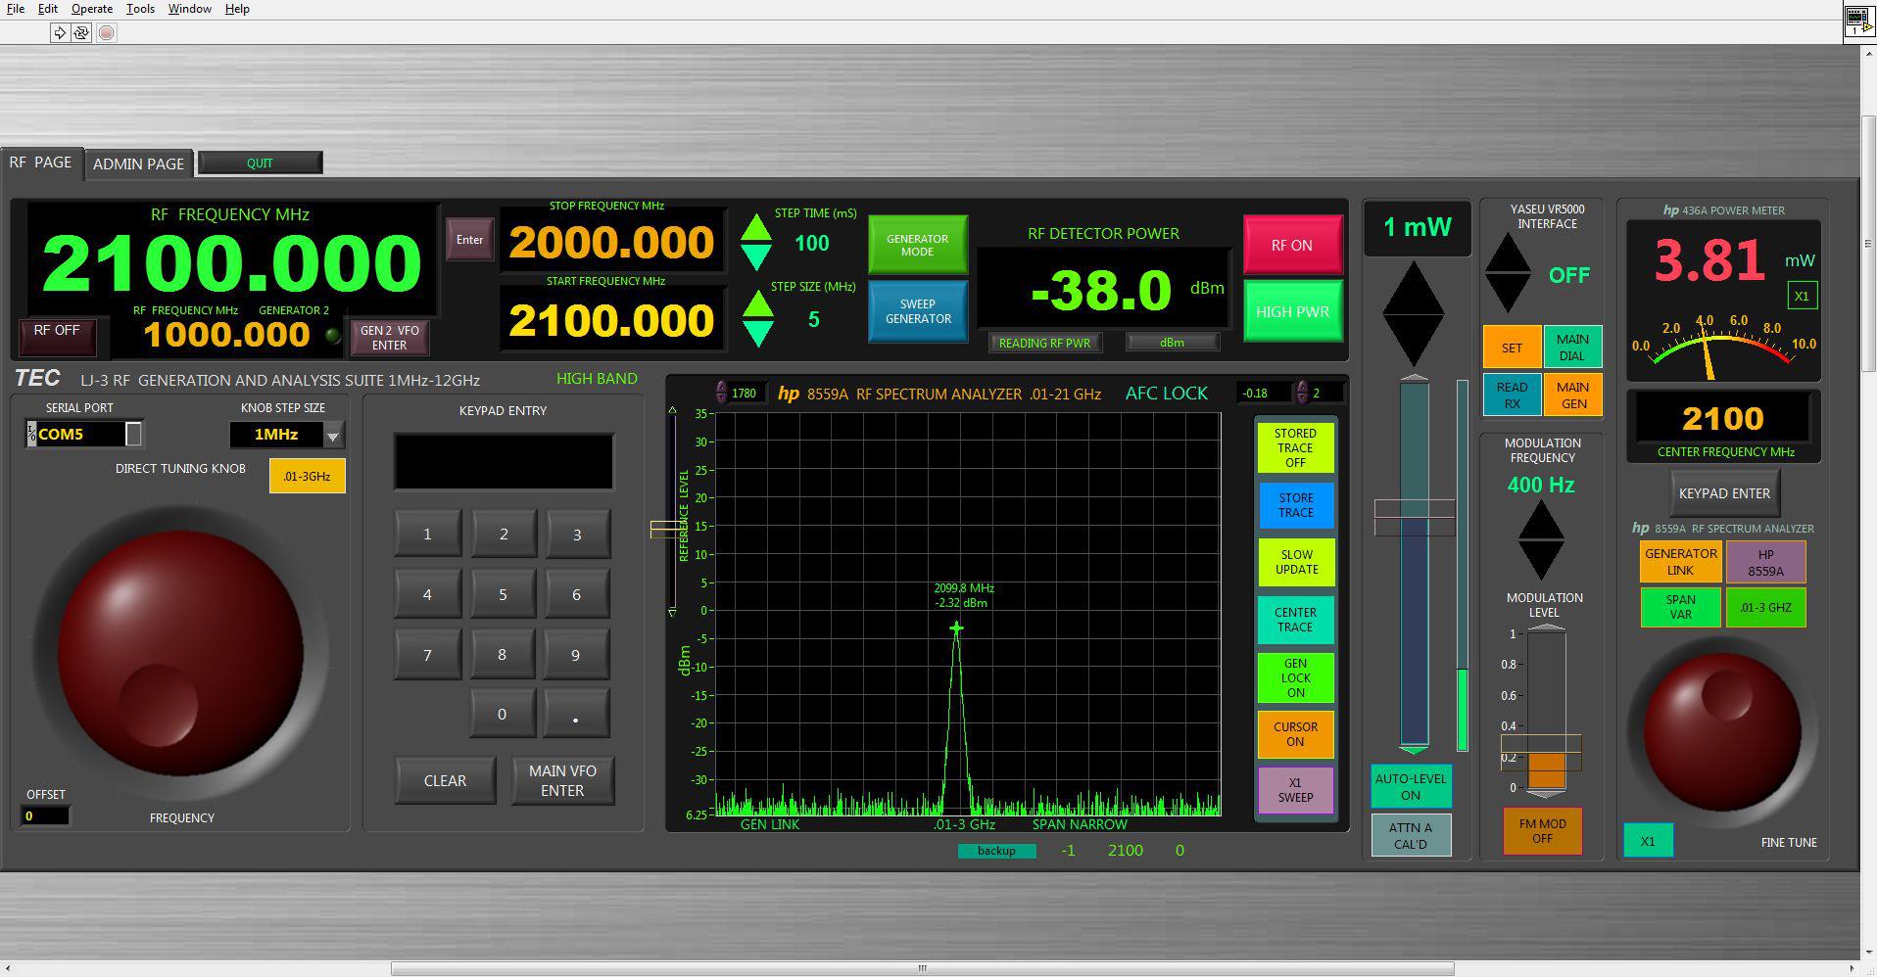Click GEN 2 VFO ENTER button
The image size is (1877, 977).
(389, 338)
